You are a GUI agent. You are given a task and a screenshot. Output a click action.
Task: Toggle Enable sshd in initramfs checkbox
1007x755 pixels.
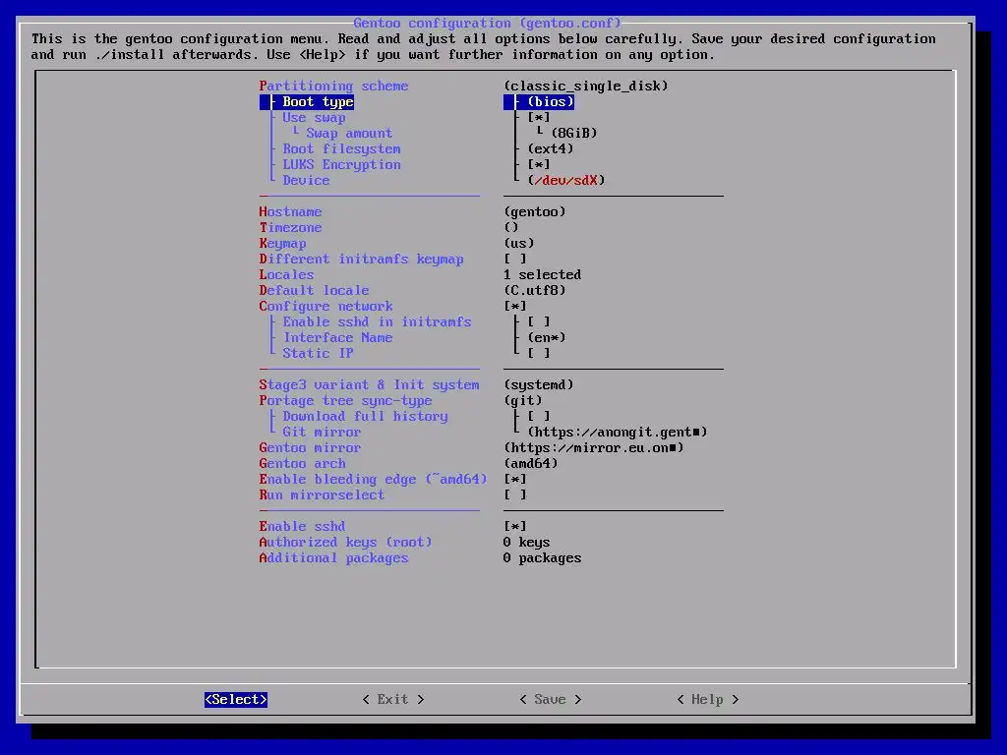pos(539,321)
